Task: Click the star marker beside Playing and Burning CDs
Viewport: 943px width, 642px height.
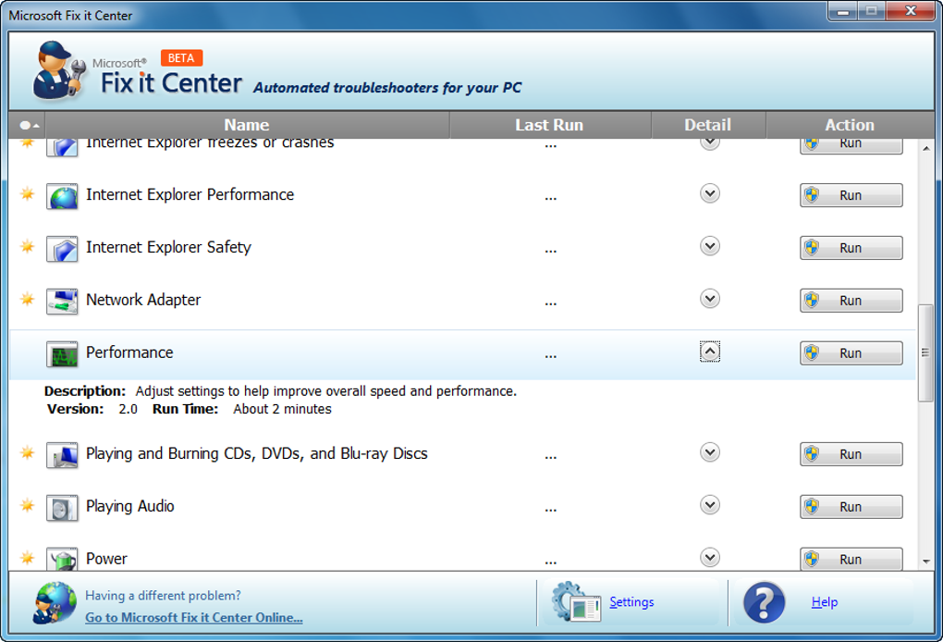Action: click(x=27, y=452)
